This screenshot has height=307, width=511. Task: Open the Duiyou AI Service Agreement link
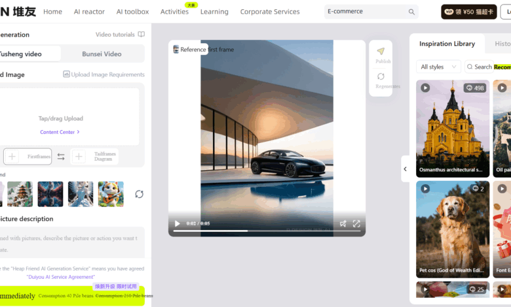pos(60,277)
